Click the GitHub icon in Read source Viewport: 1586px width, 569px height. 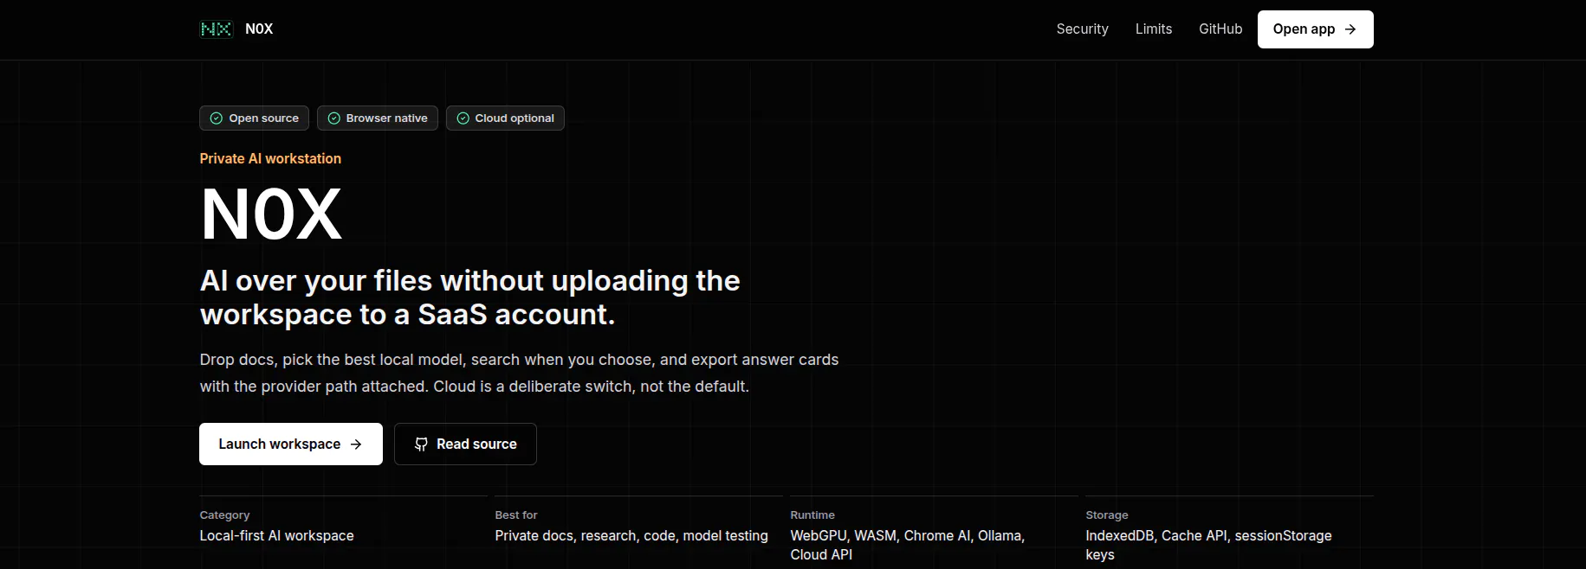point(421,444)
